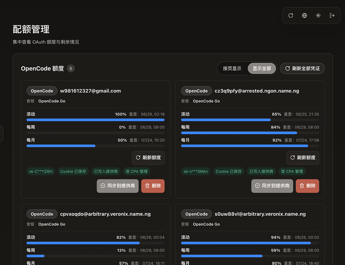This screenshot has height=265, width=345.
Task: Click 已写入提供商 tag on cz3q9pfy card
Action: pyautogui.click(x=261, y=171)
